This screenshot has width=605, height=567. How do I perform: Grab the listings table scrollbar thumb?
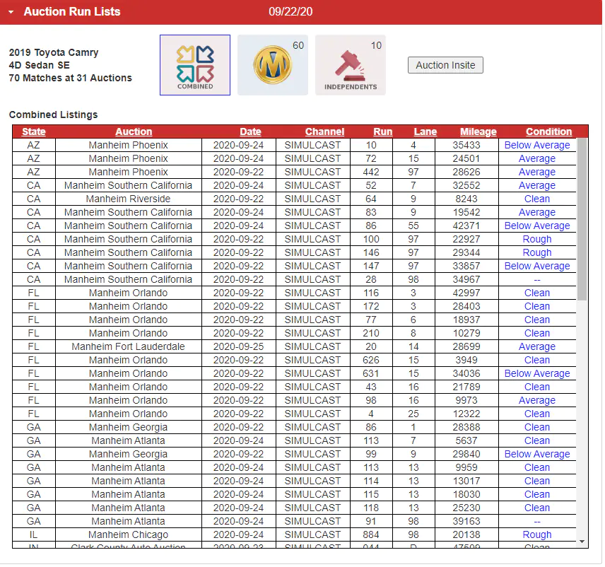point(583,220)
